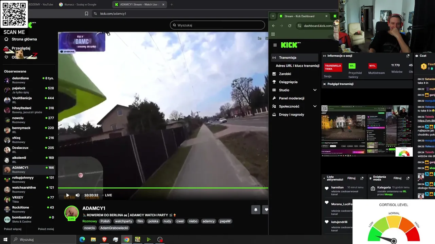
Task: Pop out Informacje o sesji panel
Action: (x=408, y=56)
